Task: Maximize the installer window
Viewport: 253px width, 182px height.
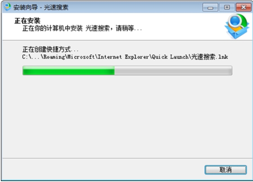Action: [x=227, y=7]
